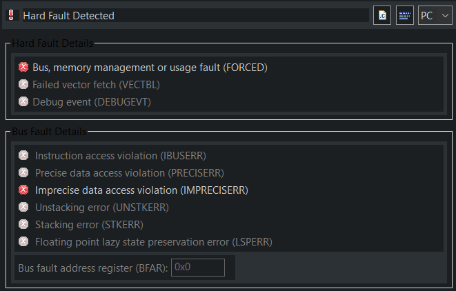Image resolution: width=456 pixels, height=291 pixels.
Task: Select the Hard Fault Detected title field
Action: [x=196, y=15]
